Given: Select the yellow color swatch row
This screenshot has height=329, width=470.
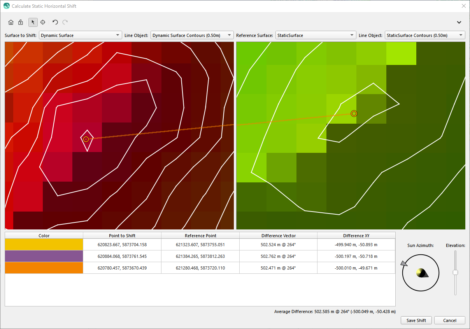Looking at the screenshot, I should pos(44,245).
